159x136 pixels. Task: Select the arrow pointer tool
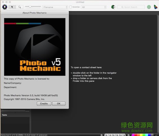pyautogui.click(x=12, y=7)
